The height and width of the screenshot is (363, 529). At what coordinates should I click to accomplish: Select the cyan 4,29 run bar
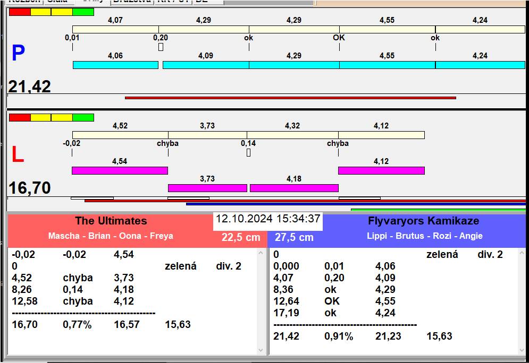point(294,65)
